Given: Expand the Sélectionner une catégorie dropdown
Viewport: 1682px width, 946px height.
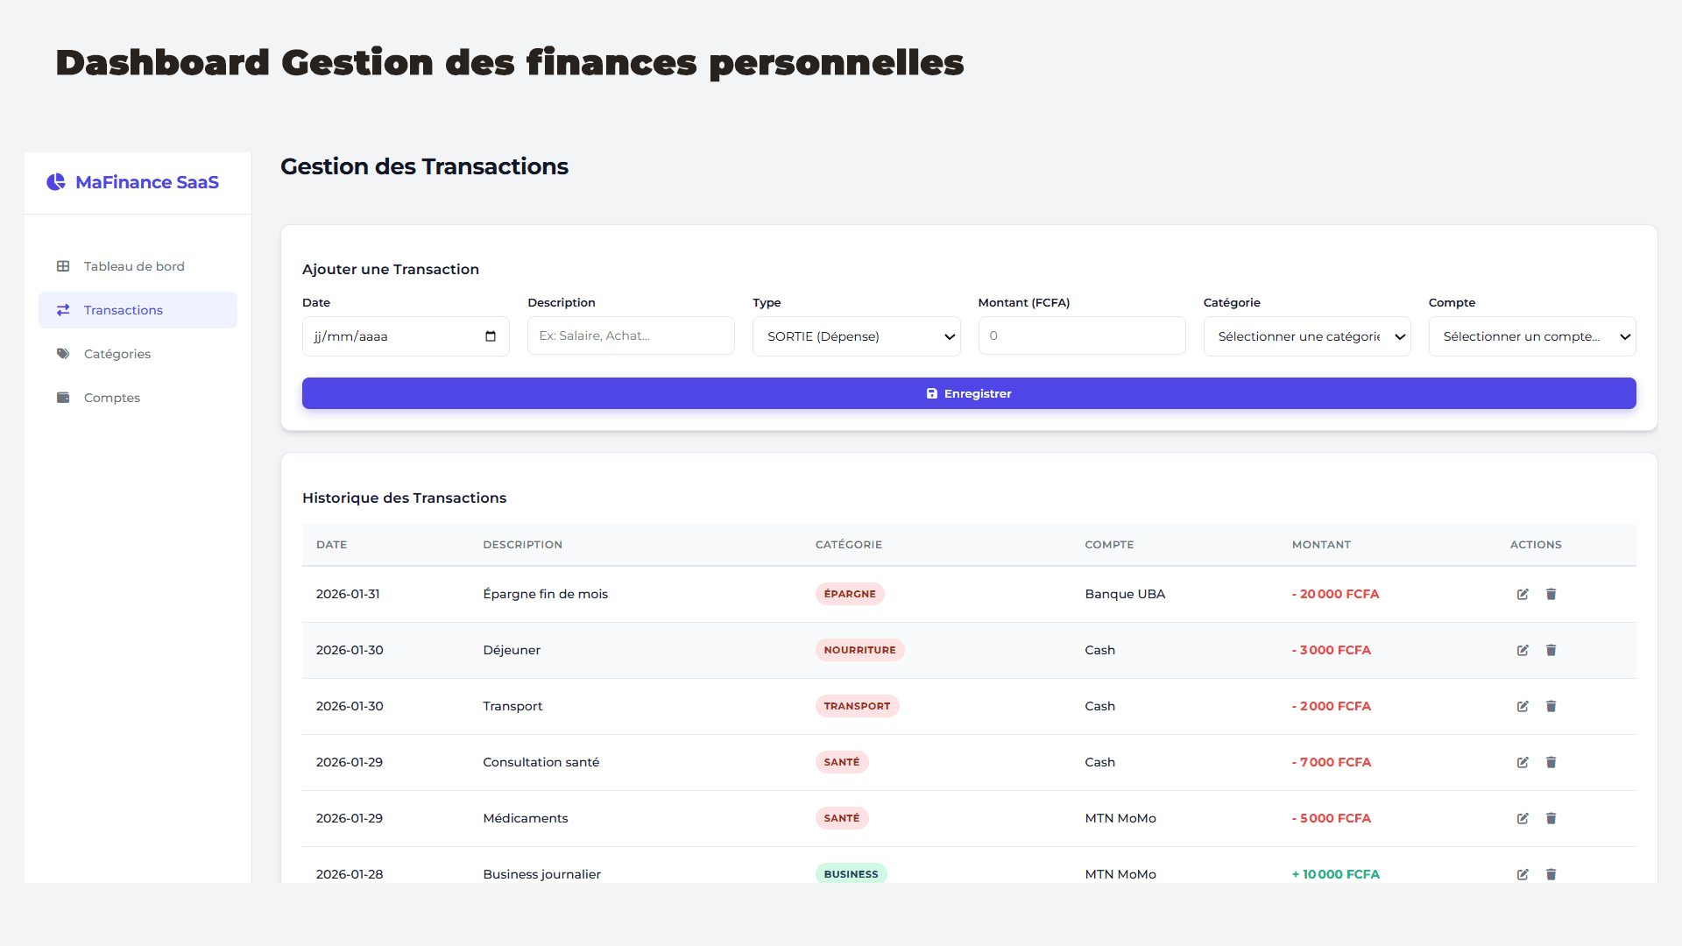Looking at the screenshot, I should tap(1307, 335).
